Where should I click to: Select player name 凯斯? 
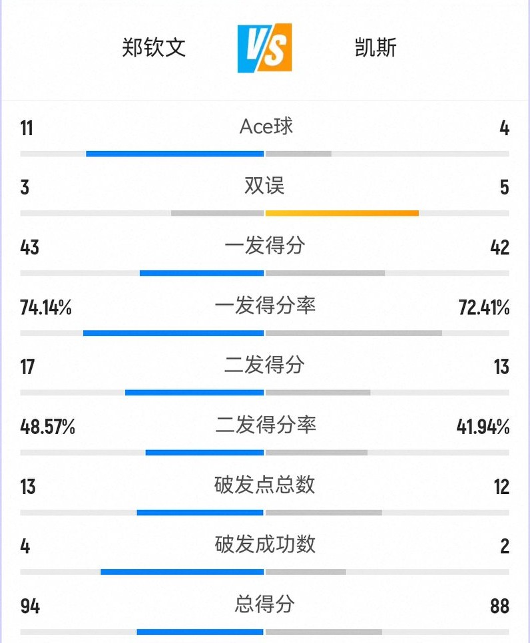(376, 48)
